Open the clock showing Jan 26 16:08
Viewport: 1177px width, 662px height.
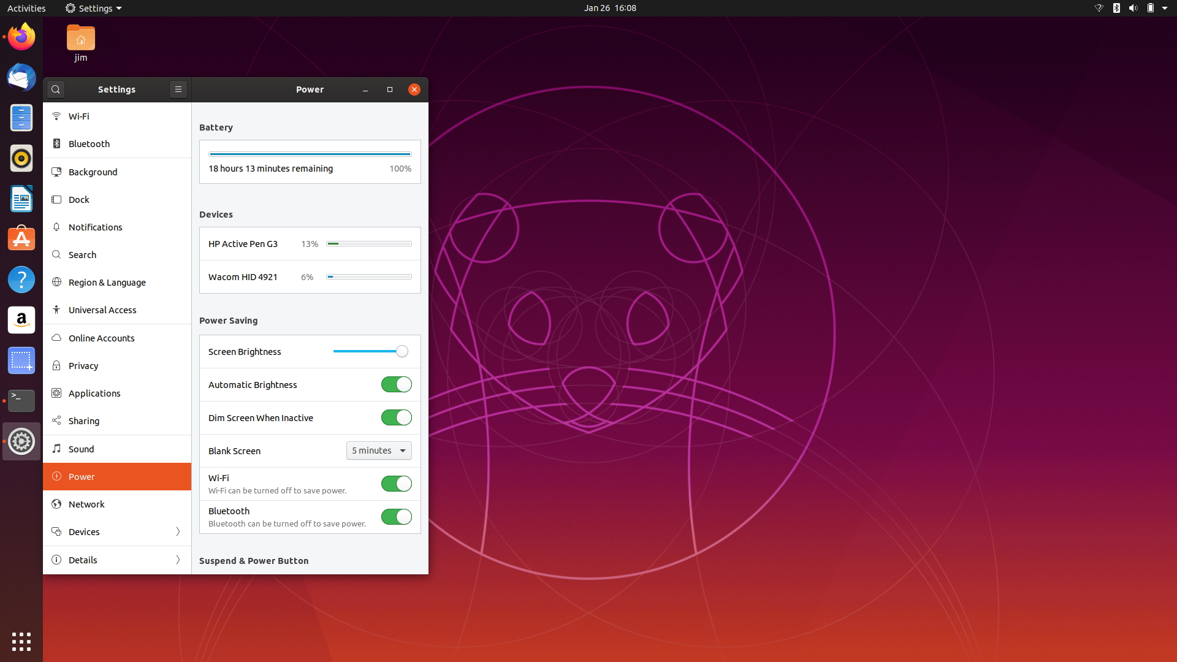click(610, 8)
